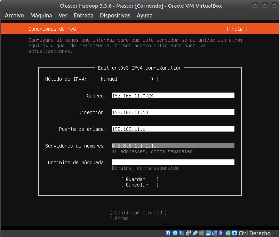This screenshot has width=280, height=237.
Task: Open the Ver menu
Action: (63, 15)
